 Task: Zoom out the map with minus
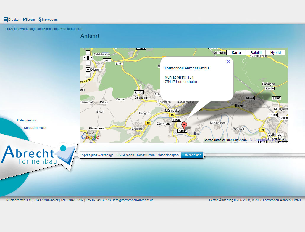(x=88, y=75)
